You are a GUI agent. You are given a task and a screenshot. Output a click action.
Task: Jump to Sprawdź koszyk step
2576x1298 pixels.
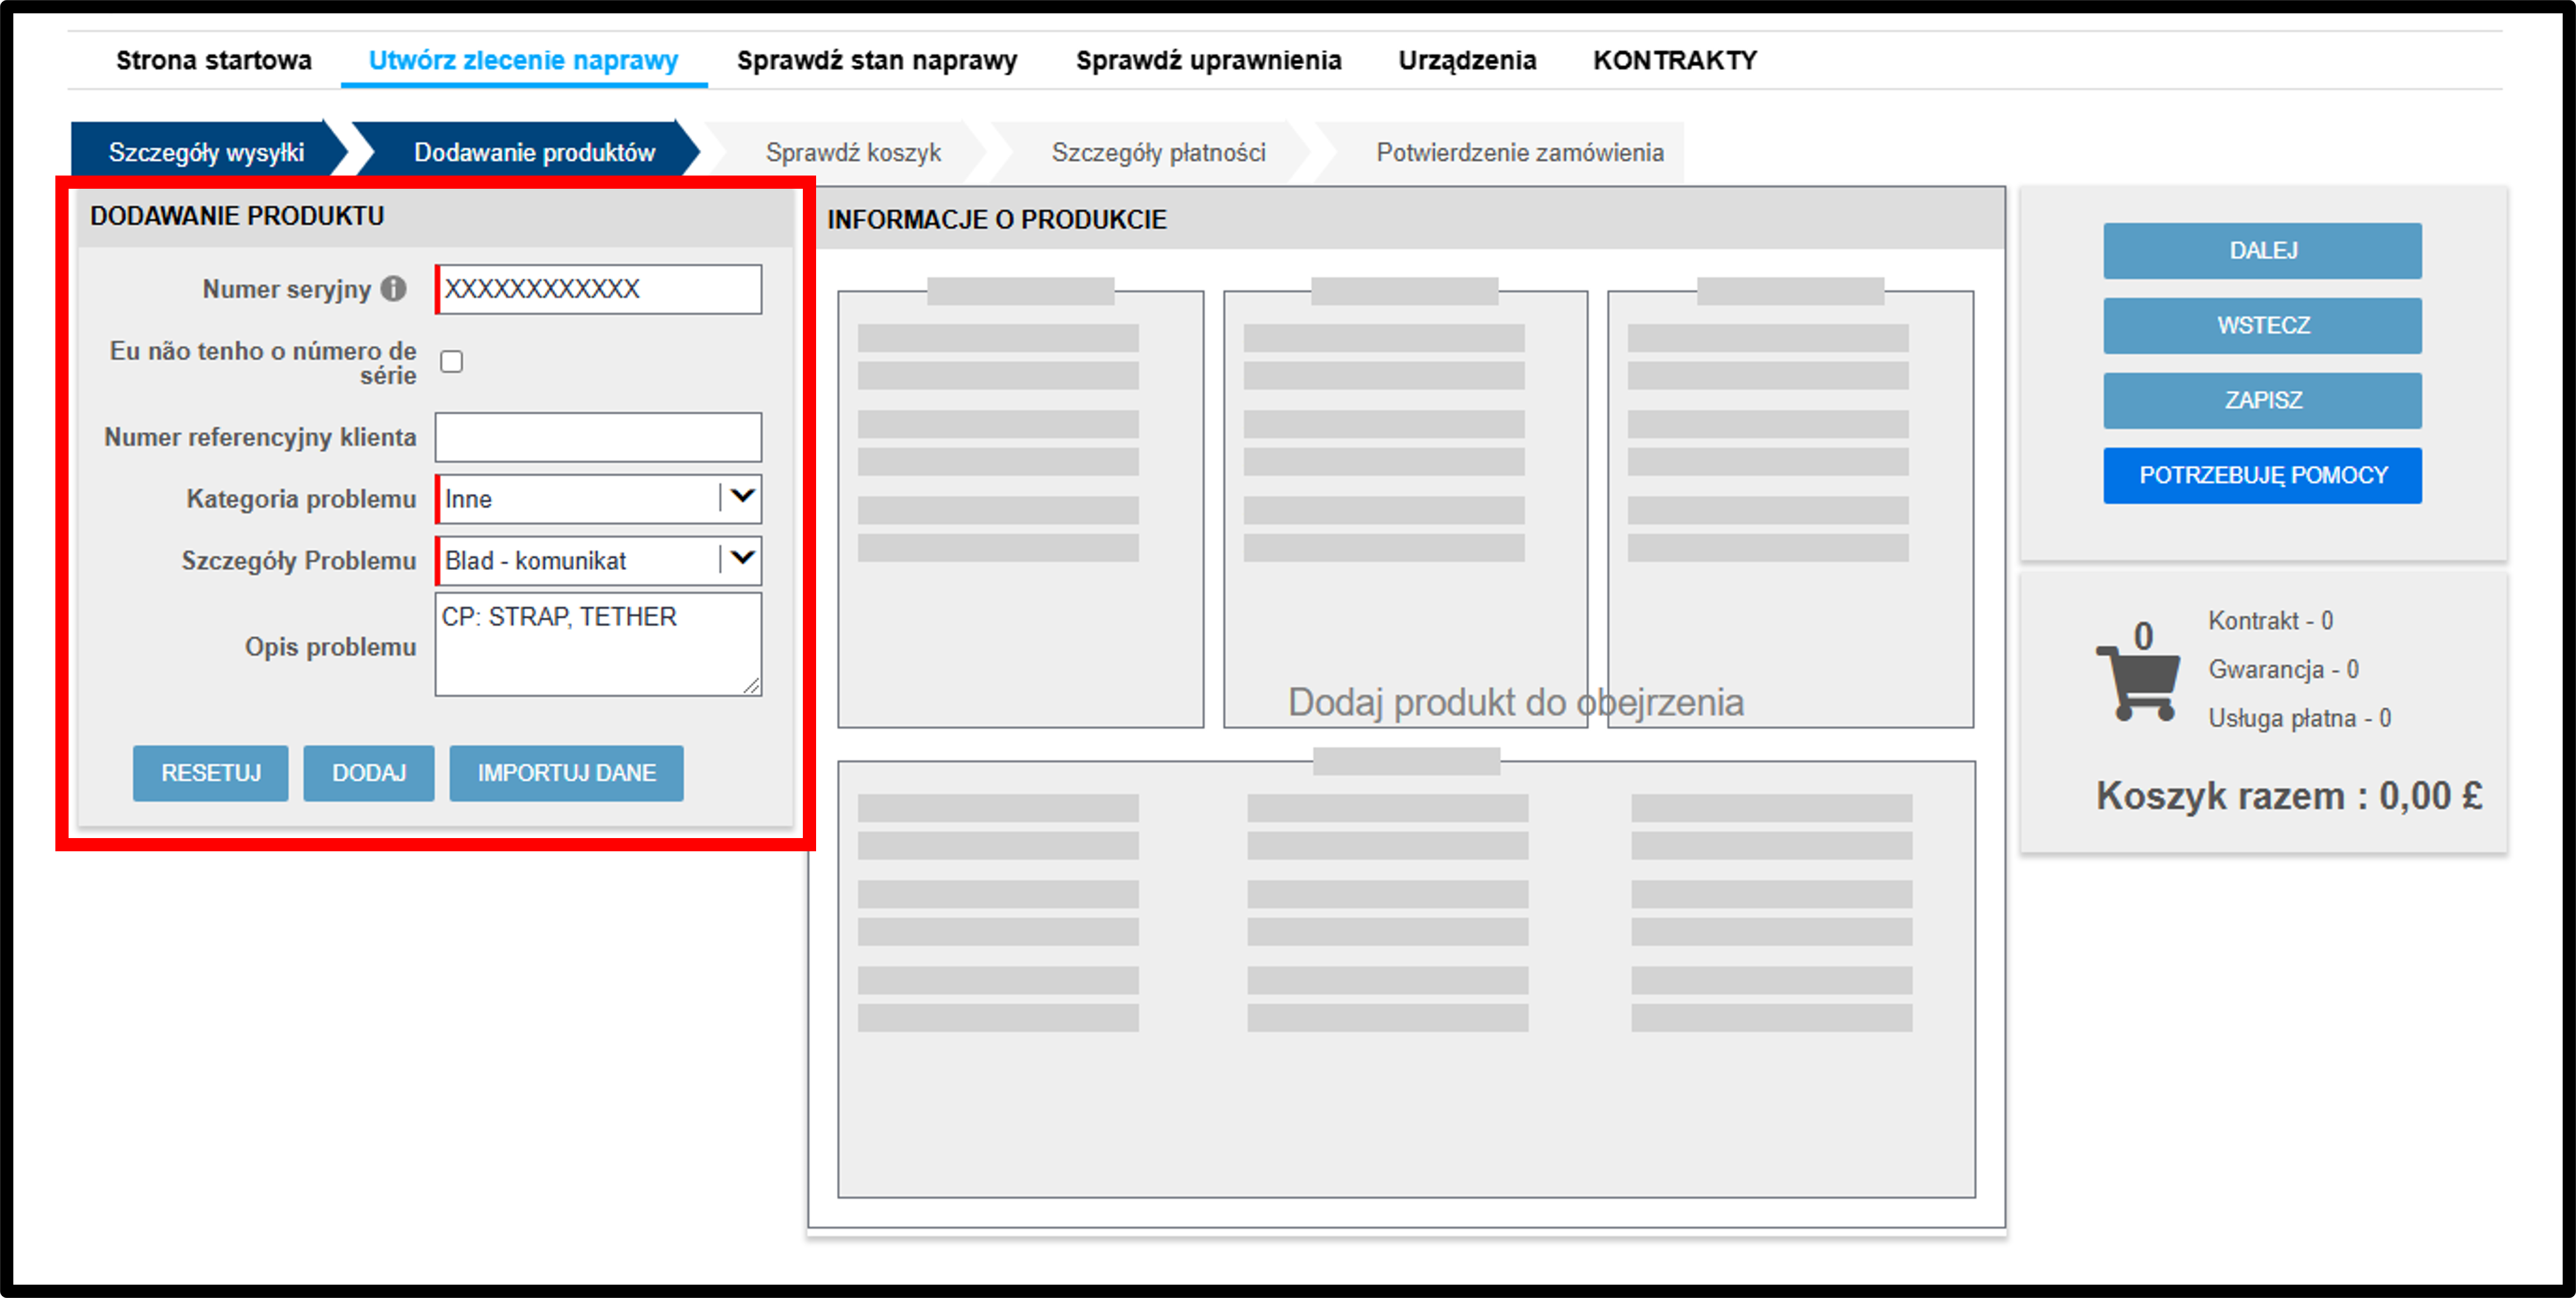click(853, 152)
